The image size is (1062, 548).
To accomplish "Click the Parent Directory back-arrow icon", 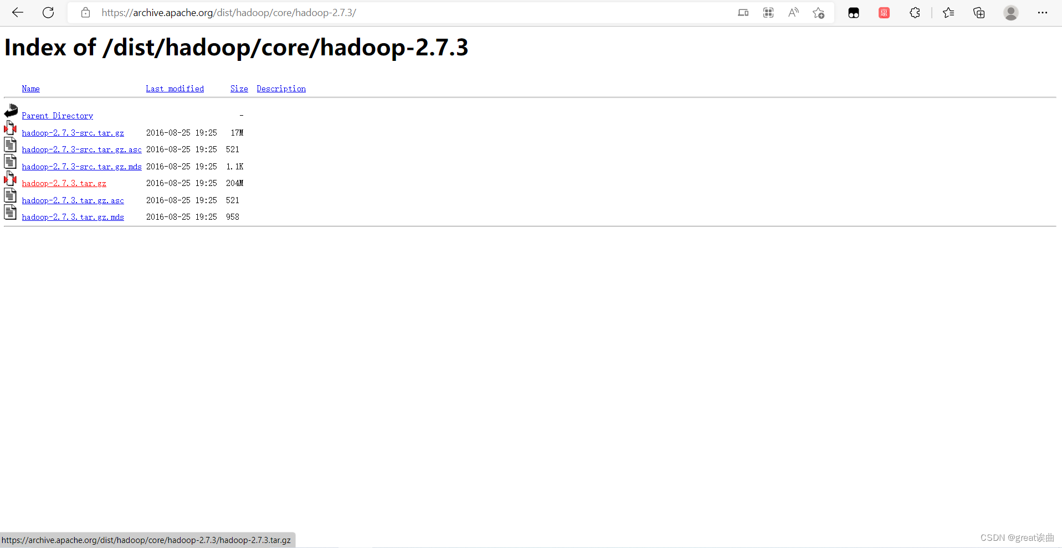I will click(x=11, y=111).
